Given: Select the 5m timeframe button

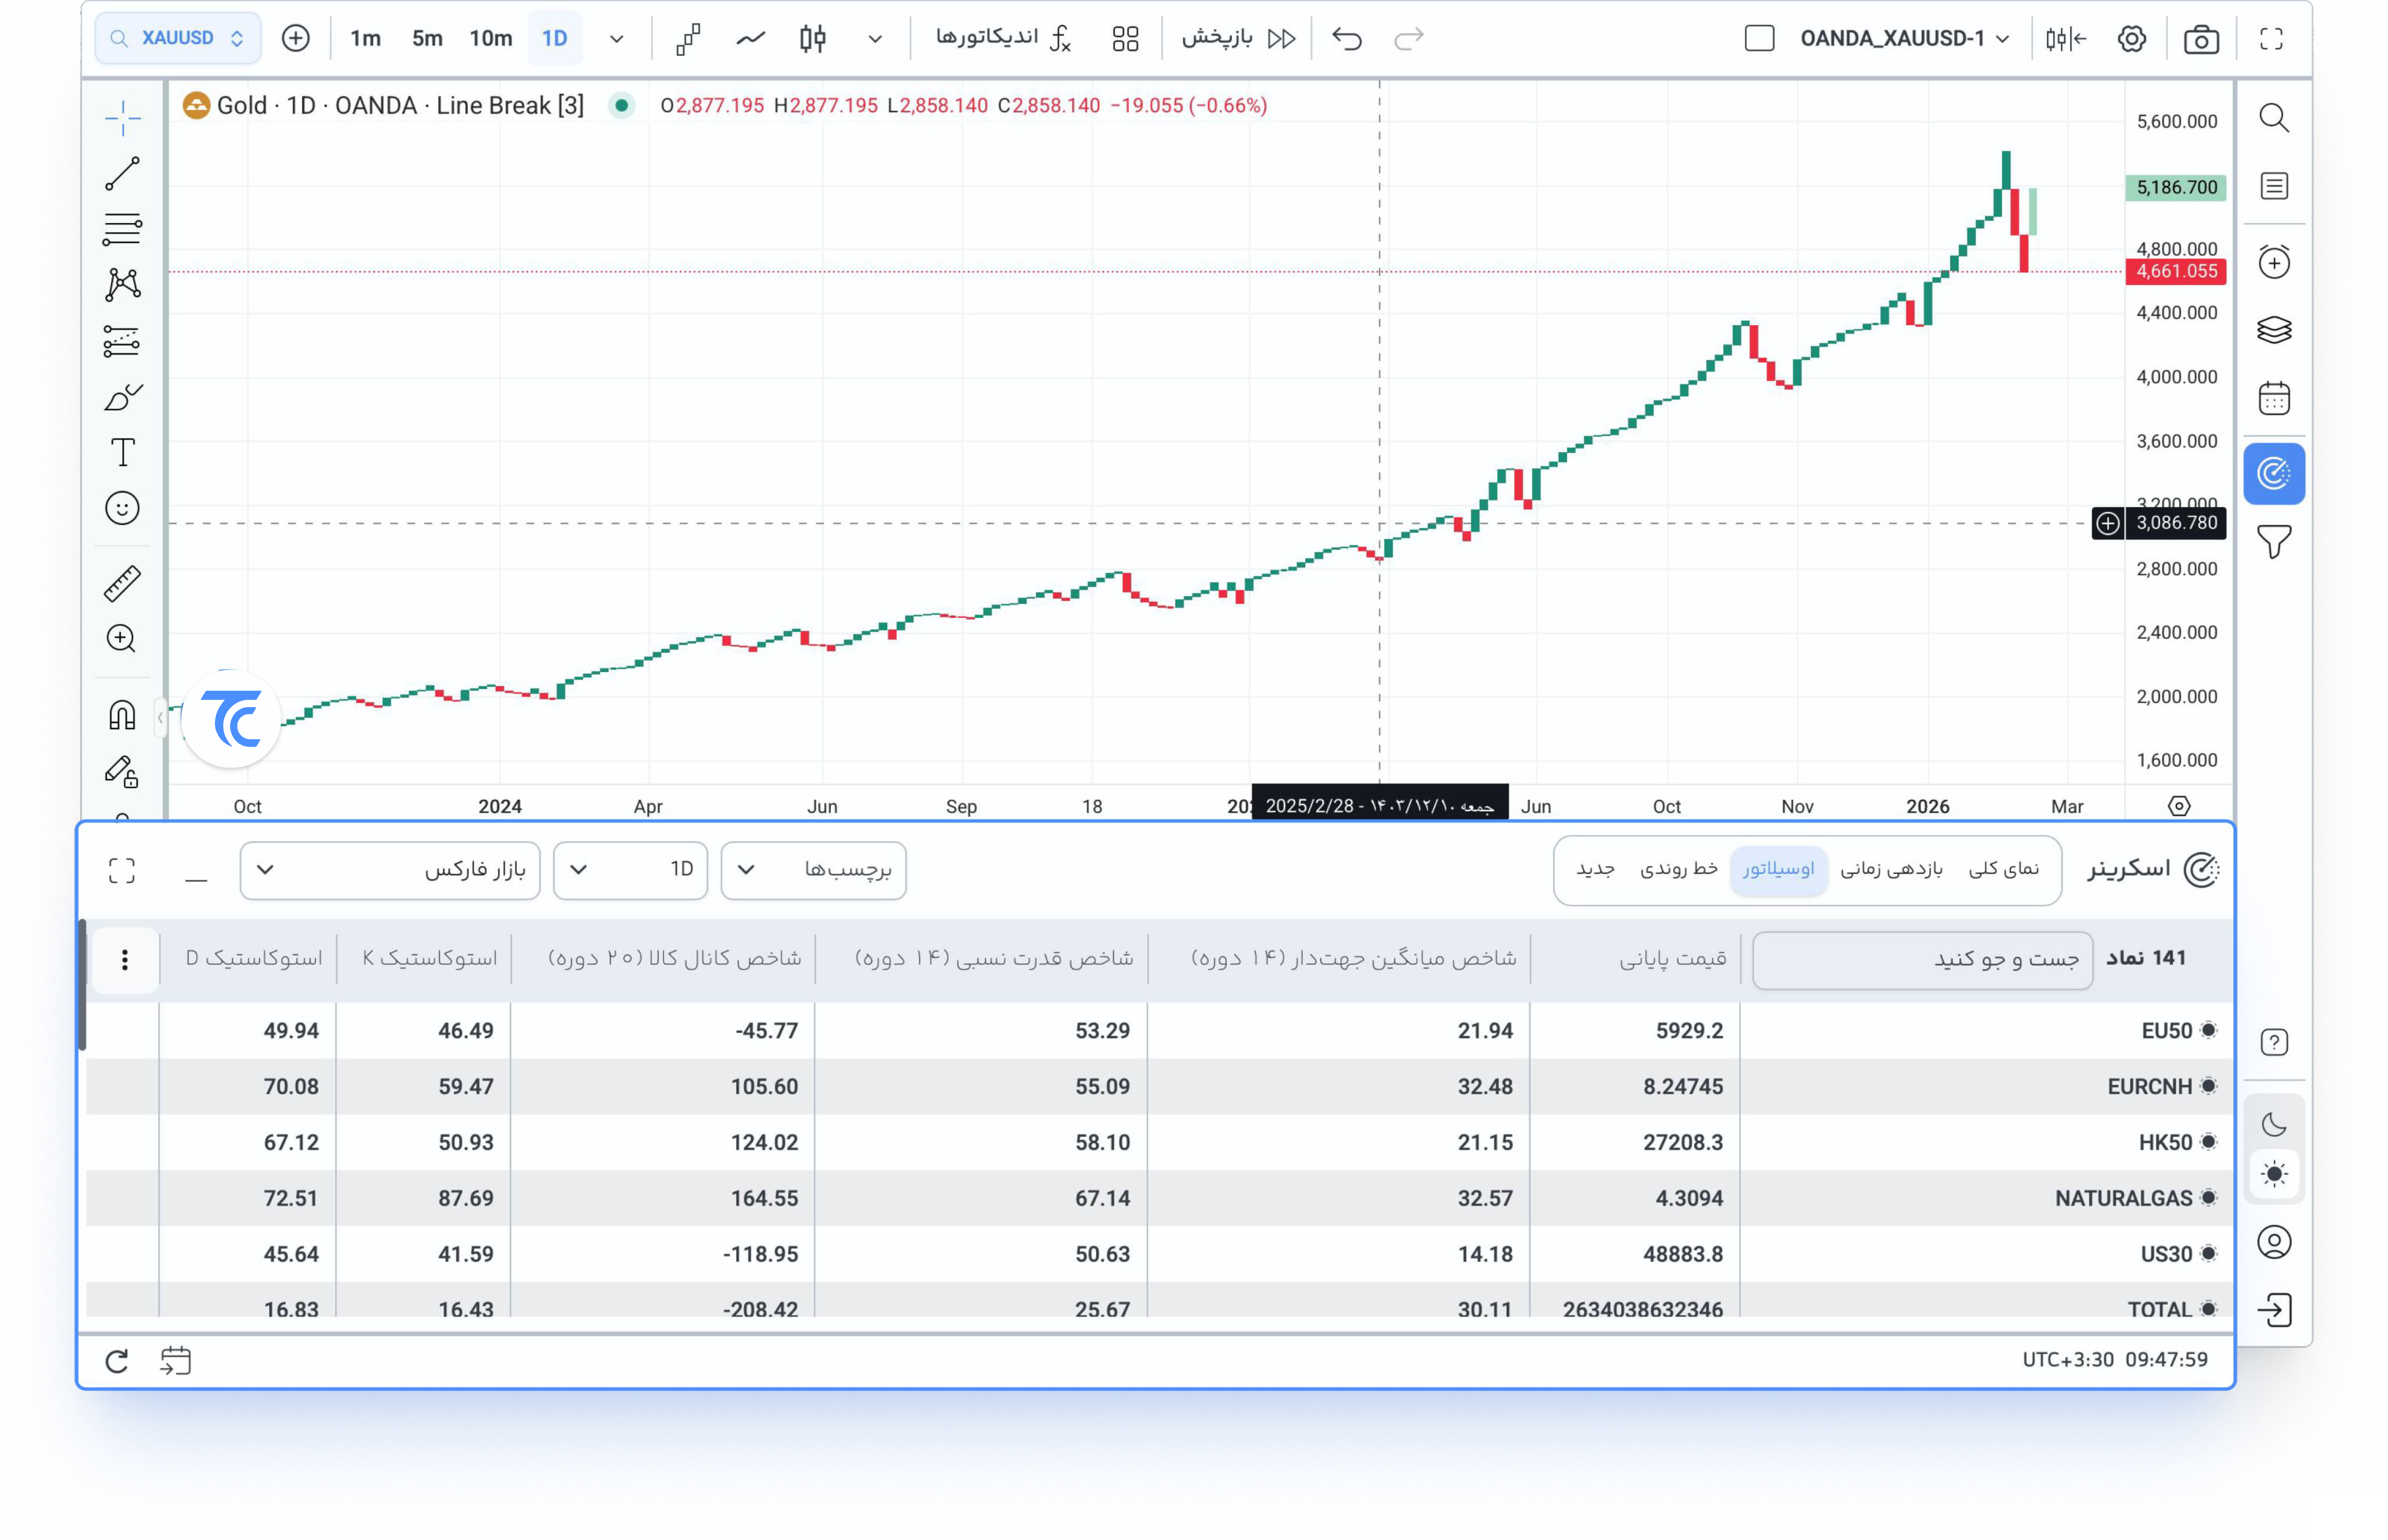Looking at the screenshot, I should [427, 39].
